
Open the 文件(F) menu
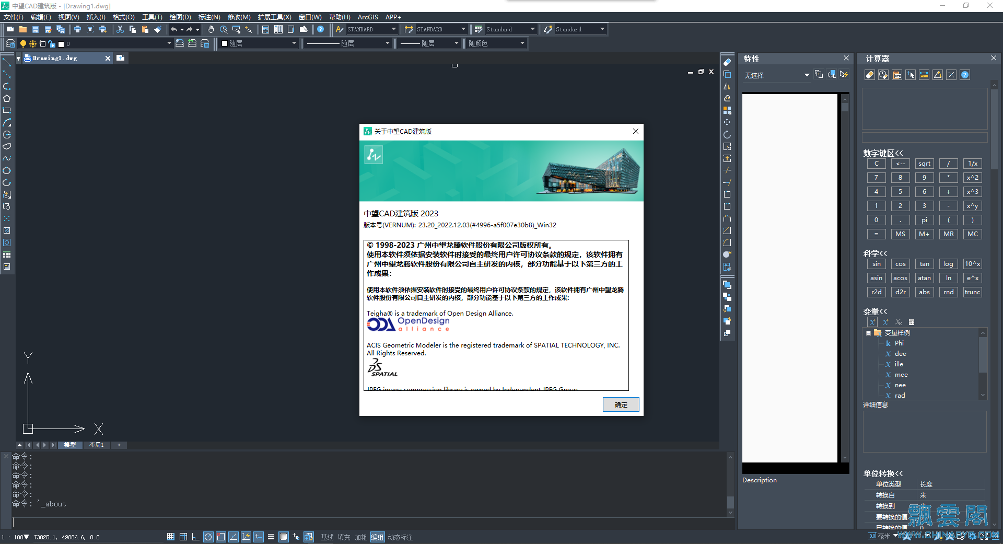[14, 17]
